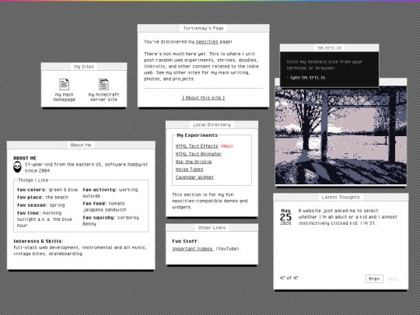The image size is (420, 315).
Task: Visit the Ask the Orickle link
Action: [194, 162]
